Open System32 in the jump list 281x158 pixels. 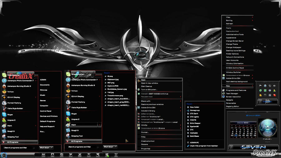pyautogui.click(x=194, y=126)
